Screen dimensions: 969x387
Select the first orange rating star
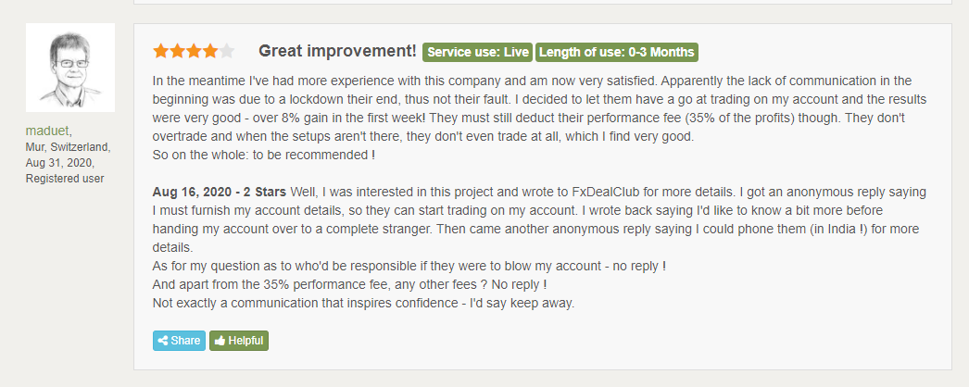(161, 51)
